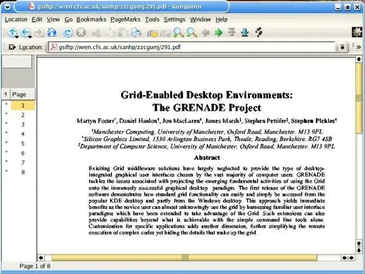Jump to first page with top arrow icon
The width and height of the screenshot is (365, 274).
231,32
